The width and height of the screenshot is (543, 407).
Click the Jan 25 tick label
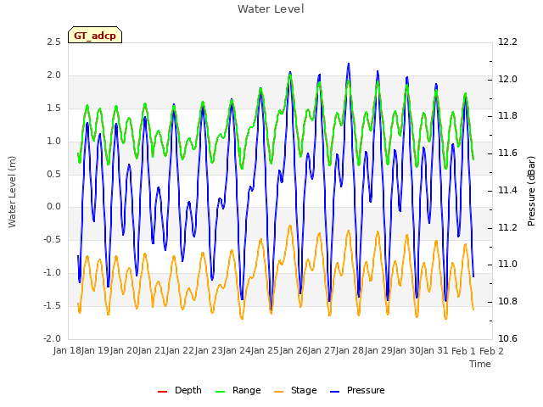pyautogui.click(x=266, y=351)
